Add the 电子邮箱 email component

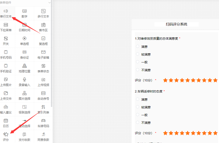pos(43,55)
